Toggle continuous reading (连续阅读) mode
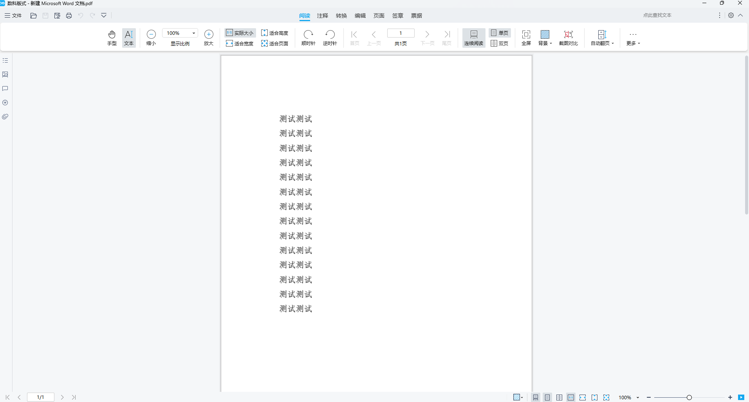Screen dimensions: 749x402 point(473,38)
